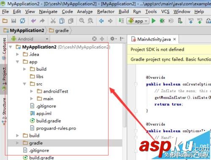The image size is (211, 160).
Task: Open the Android project view dropdown
Action: (30, 39)
